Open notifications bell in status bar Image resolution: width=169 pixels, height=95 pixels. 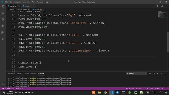pyautogui.click(x=166, y=89)
